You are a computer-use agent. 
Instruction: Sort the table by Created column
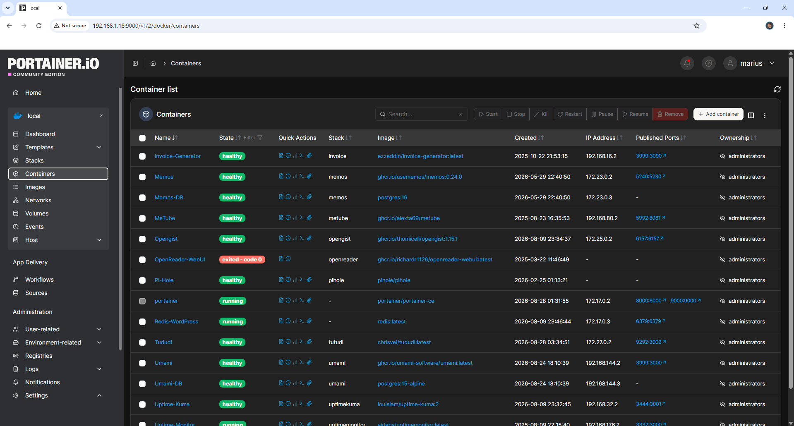[529, 138]
